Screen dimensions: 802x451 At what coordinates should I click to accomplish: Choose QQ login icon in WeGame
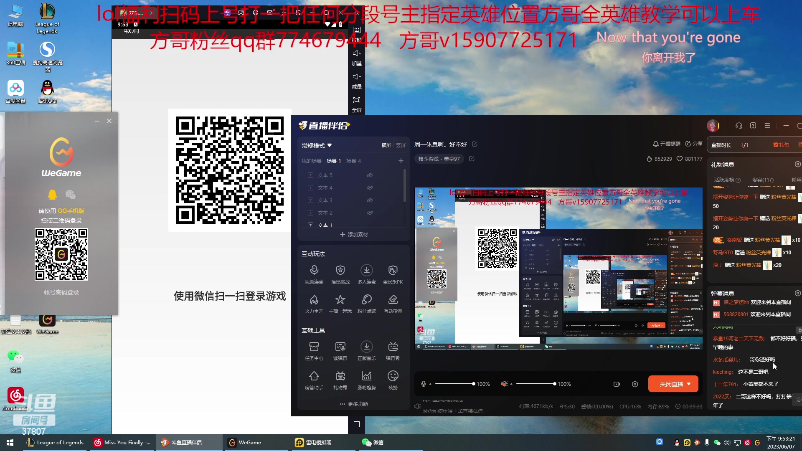click(x=52, y=194)
